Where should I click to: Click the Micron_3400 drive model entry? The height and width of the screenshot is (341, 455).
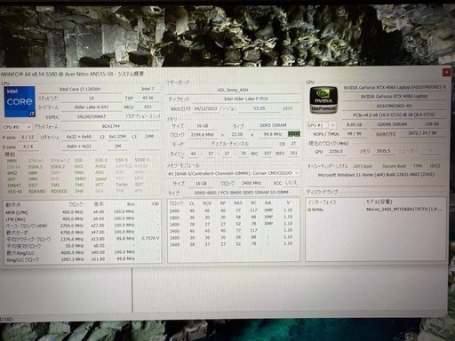tap(404, 210)
